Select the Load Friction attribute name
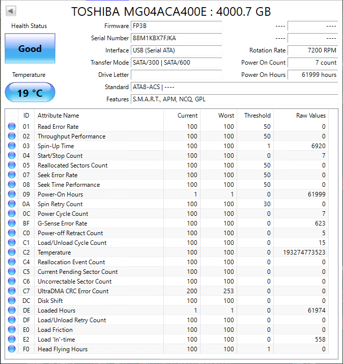This screenshot has width=343, height=364. 55,330
